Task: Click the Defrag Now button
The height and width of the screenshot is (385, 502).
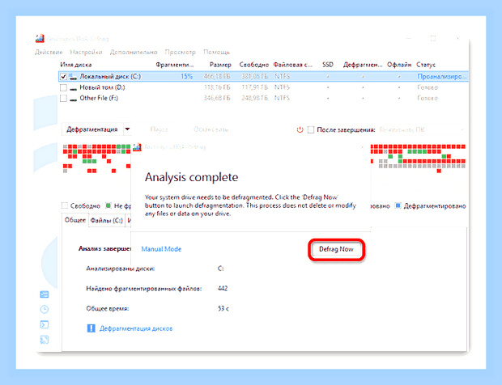Action: [x=336, y=249]
